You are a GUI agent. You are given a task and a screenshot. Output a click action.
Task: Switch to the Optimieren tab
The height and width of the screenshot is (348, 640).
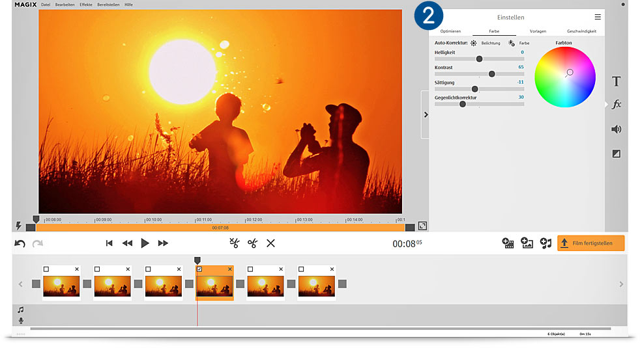coord(450,31)
